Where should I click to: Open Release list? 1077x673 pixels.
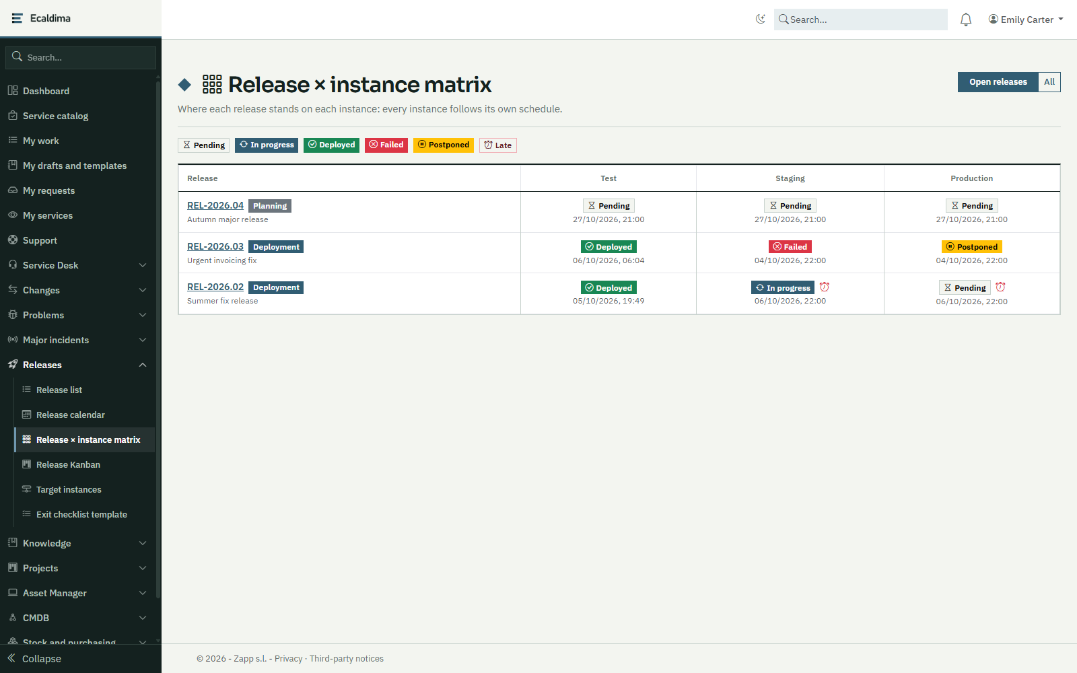[85, 390]
